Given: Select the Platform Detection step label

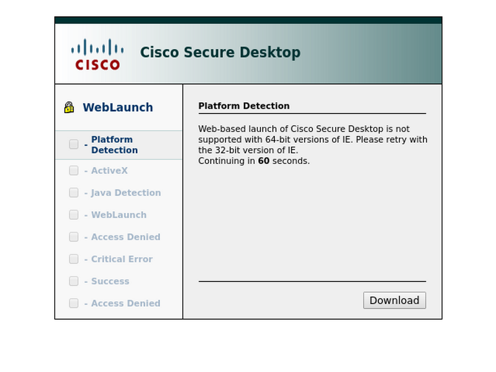Looking at the screenshot, I should click(x=114, y=144).
